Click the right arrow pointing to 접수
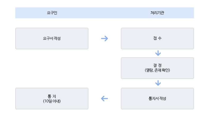Viewport: 209px width, 118px height. tap(105, 39)
